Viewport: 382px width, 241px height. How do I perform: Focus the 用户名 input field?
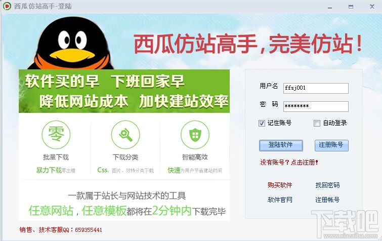point(316,88)
